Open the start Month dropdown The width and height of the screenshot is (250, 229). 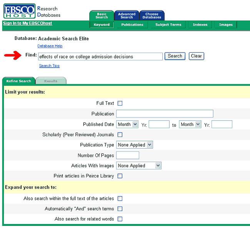coord(127,124)
